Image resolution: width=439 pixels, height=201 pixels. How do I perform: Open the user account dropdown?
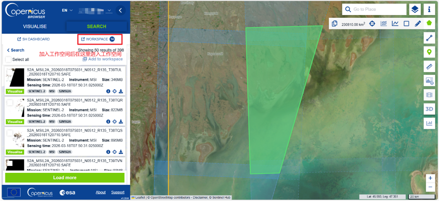[95, 10]
